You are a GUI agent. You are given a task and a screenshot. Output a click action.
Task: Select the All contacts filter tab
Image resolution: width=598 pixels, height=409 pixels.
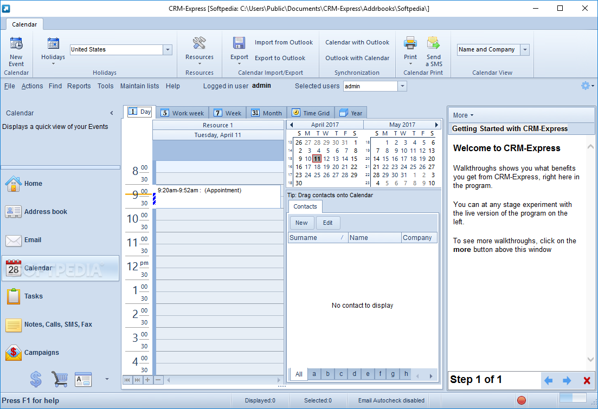(299, 374)
